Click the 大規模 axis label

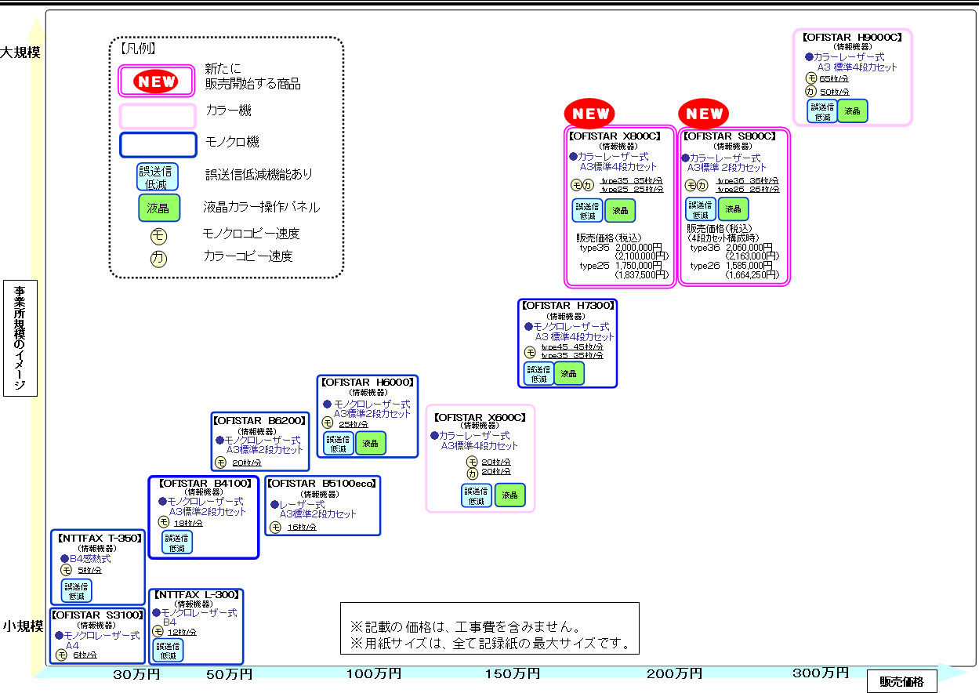pos(20,53)
